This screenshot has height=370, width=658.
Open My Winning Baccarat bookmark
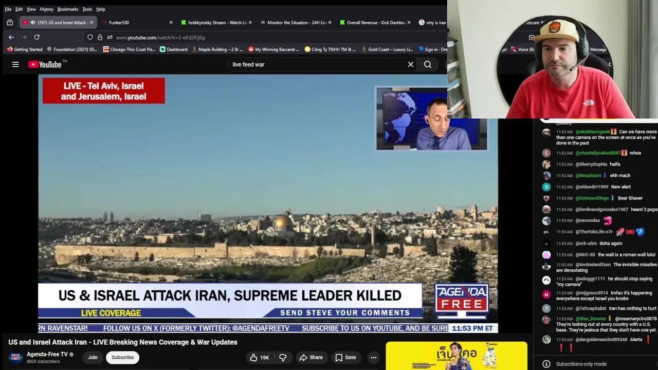pyautogui.click(x=273, y=49)
